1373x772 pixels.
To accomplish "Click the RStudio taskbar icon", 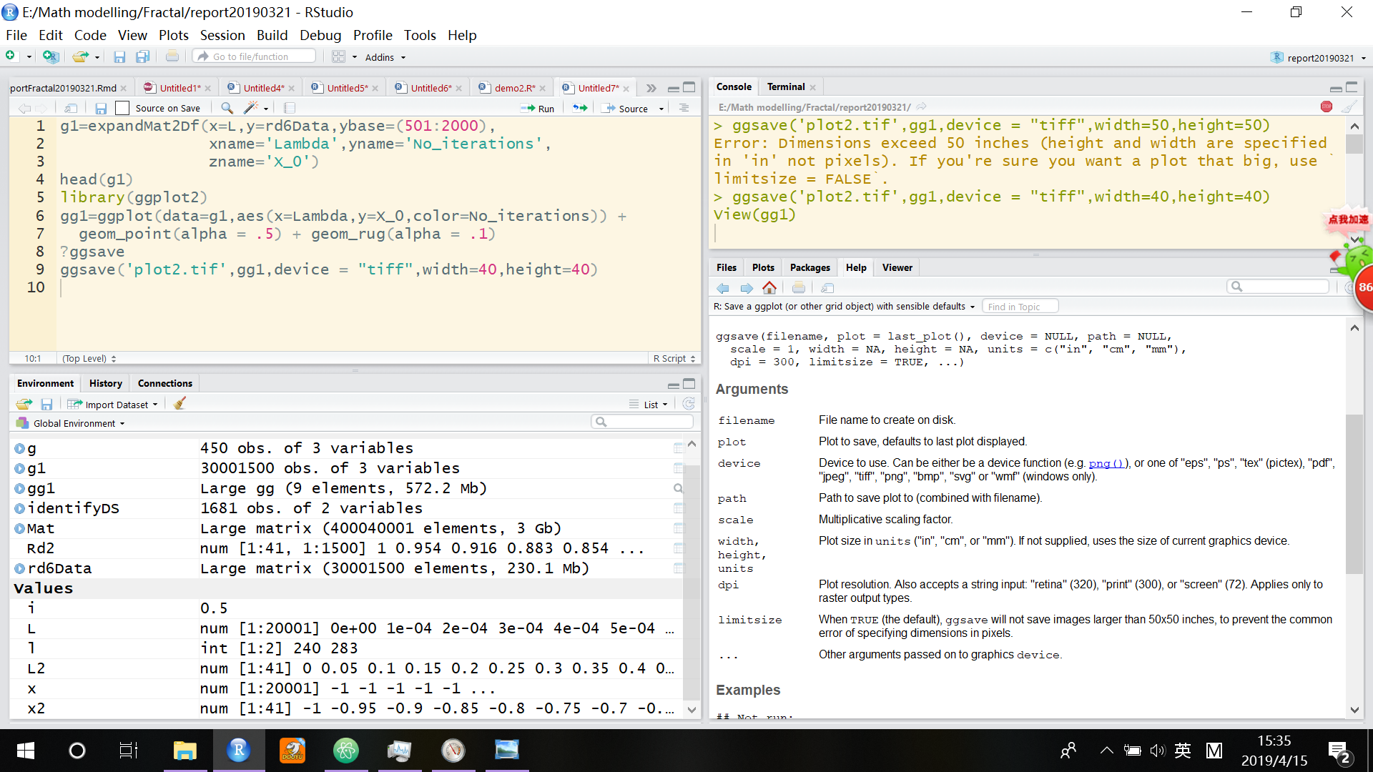I will tap(238, 750).
